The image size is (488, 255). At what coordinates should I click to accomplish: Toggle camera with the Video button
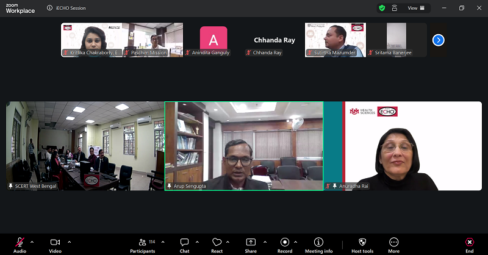[x=55, y=245]
